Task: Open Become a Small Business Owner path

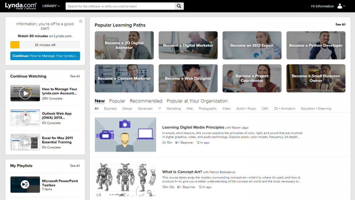Action: 316,78
